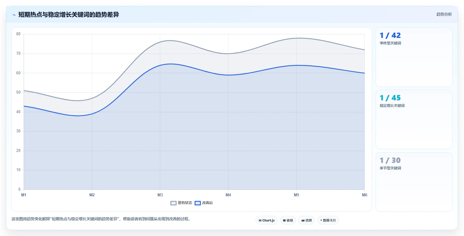The image size is (464, 236).
Task: Click the blue line's M5 data point
Action: [296, 65]
